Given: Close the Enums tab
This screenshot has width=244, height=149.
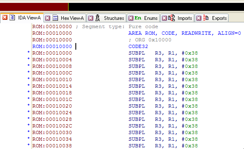Looking at the screenshot, I should pyautogui.click(x=131, y=18).
